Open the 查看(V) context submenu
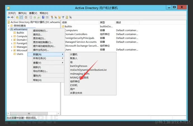The image size is (193, 126). click(46, 63)
